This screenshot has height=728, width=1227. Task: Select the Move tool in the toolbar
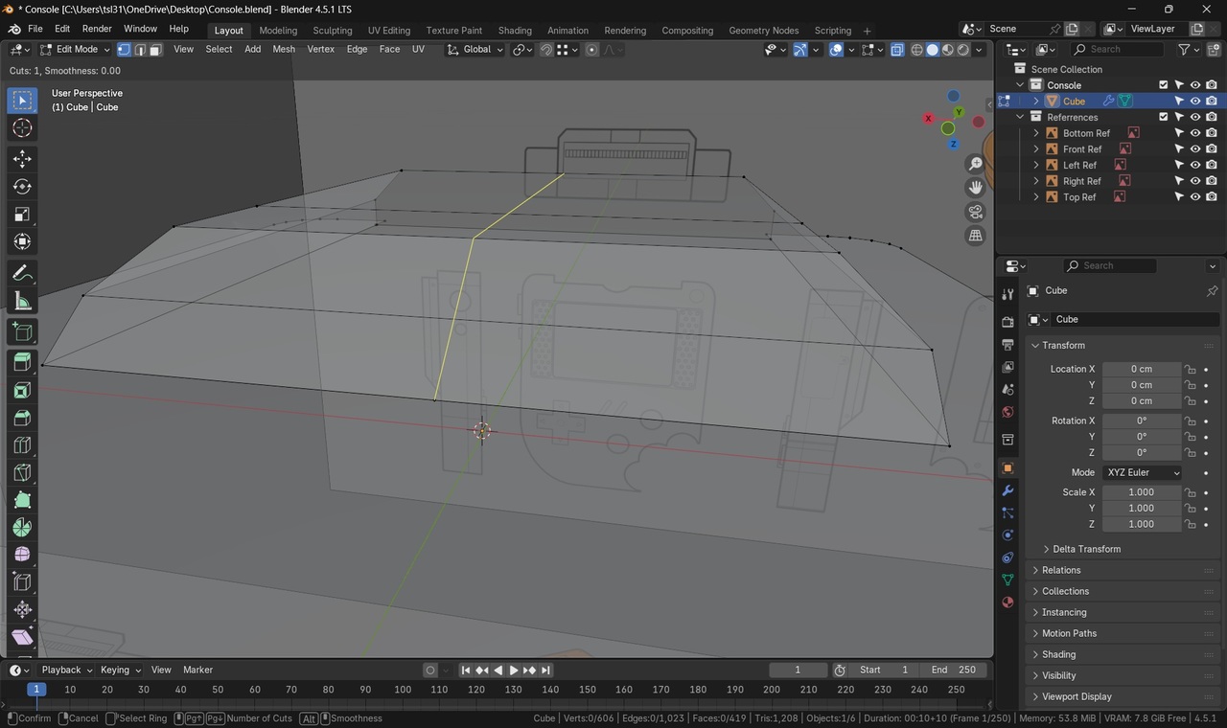click(22, 159)
